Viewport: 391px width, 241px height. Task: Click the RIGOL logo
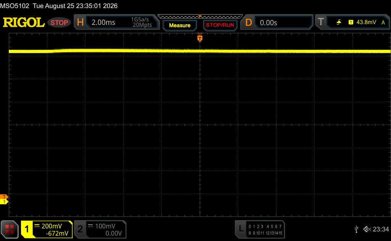coord(24,23)
